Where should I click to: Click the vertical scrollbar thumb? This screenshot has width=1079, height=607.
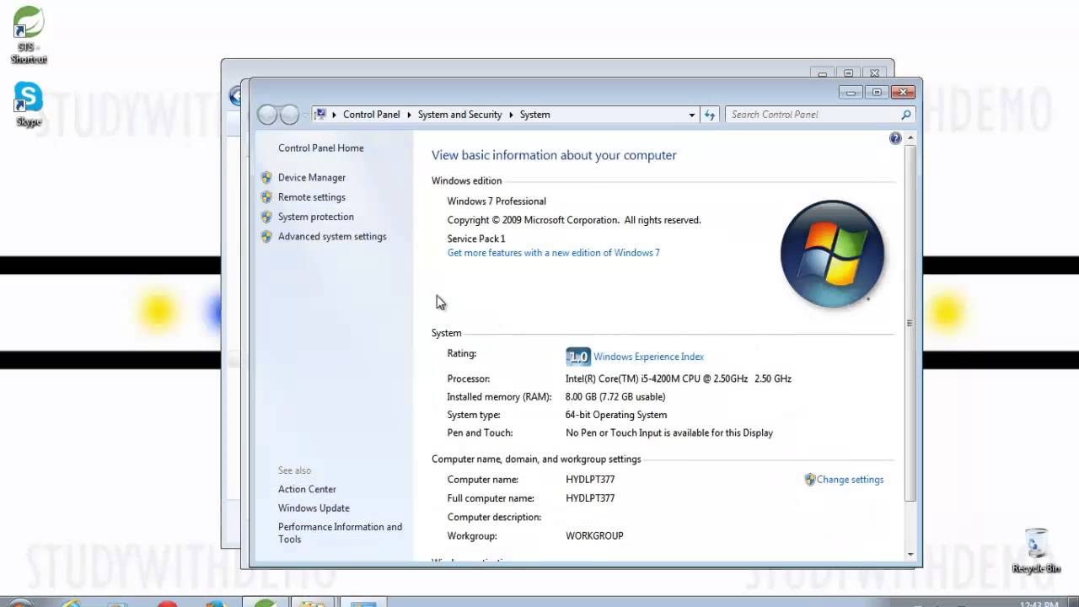point(910,323)
